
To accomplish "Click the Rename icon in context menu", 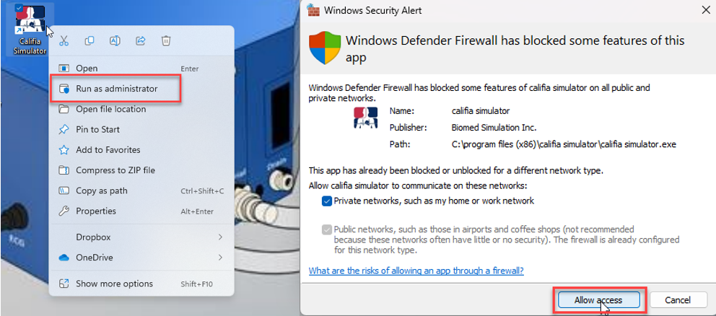I will click(x=115, y=41).
